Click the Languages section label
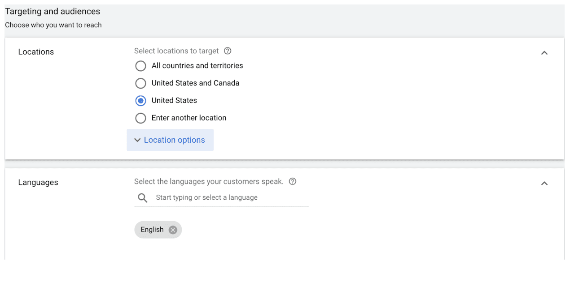570x282 pixels. 38,183
